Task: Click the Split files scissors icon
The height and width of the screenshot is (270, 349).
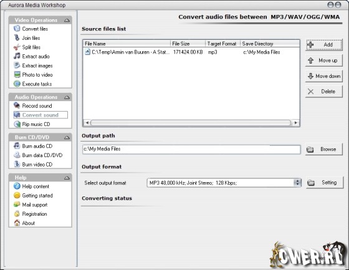Action: tap(17, 47)
